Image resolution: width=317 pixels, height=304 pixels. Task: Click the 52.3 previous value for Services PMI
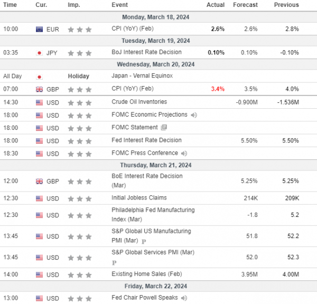293,257
